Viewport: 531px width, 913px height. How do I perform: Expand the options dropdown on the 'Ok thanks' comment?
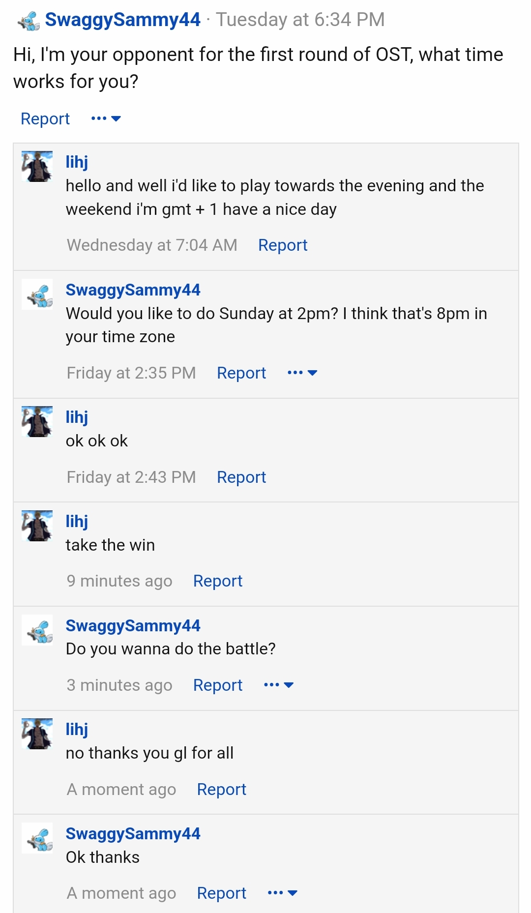[283, 893]
